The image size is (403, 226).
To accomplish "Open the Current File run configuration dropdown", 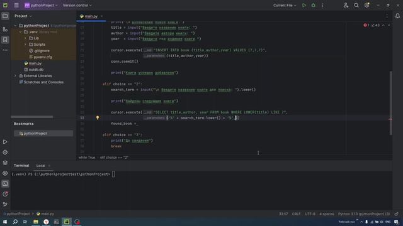I will point(285,5).
